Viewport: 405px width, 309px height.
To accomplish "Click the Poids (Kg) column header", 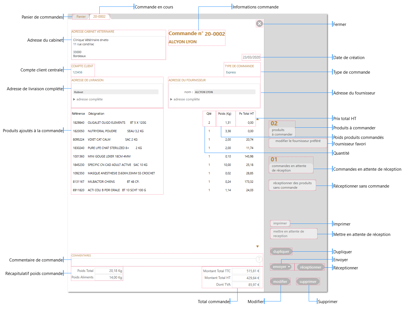I will [225, 114].
